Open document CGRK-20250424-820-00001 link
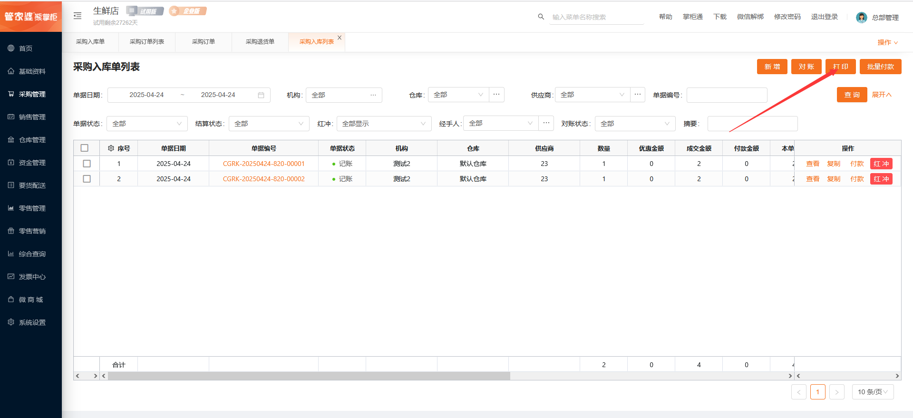Viewport: 913px width, 418px height. [x=263, y=164]
